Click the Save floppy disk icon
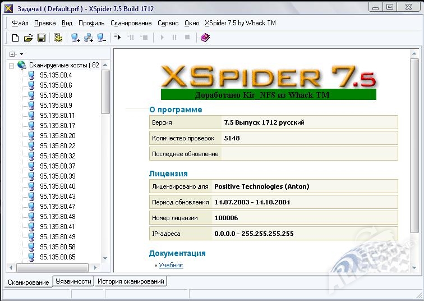 click(42, 38)
